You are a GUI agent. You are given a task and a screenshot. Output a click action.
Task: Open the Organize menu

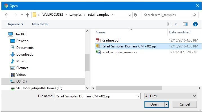coord(15,24)
